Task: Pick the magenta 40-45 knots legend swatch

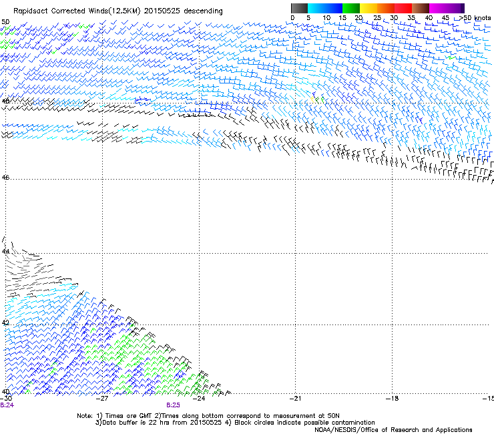Action: (x=447, y=8)
